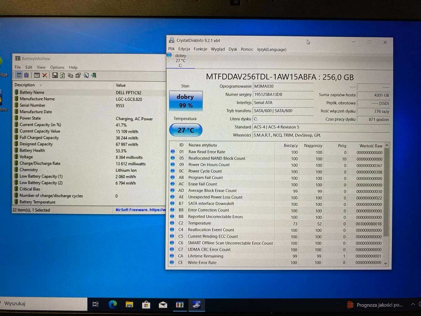Click the battery icon beside Battery Health row

16,150
